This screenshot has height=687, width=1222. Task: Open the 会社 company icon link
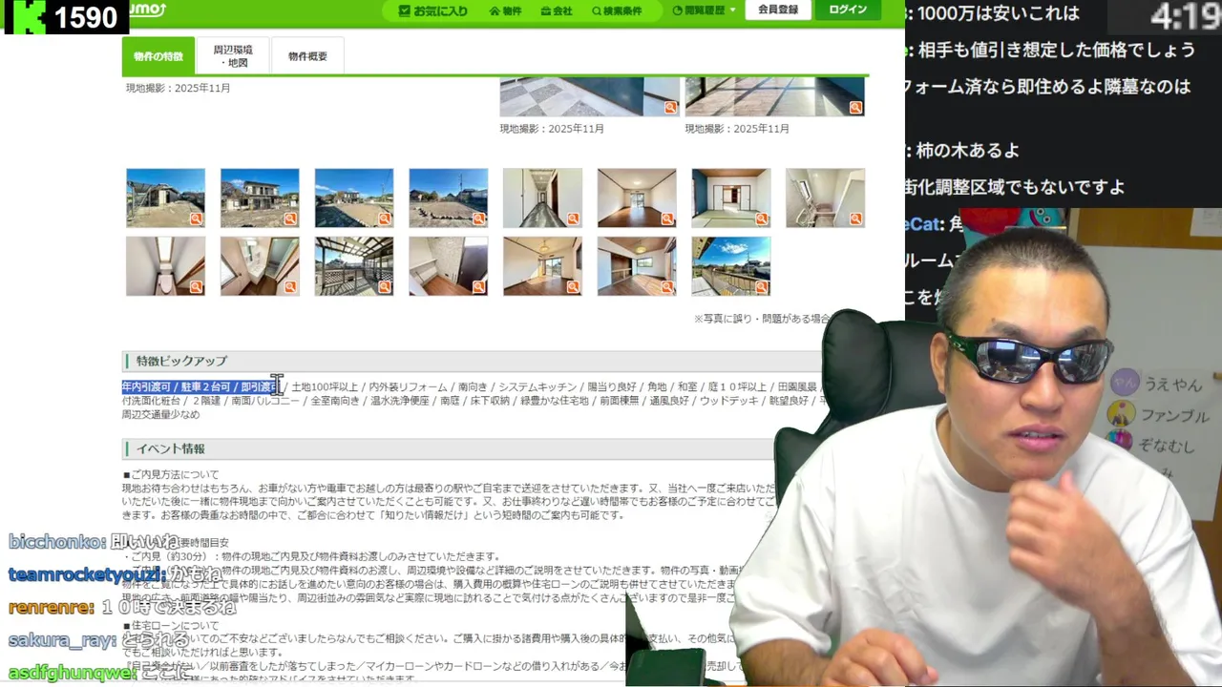click(x=557, y=10)
